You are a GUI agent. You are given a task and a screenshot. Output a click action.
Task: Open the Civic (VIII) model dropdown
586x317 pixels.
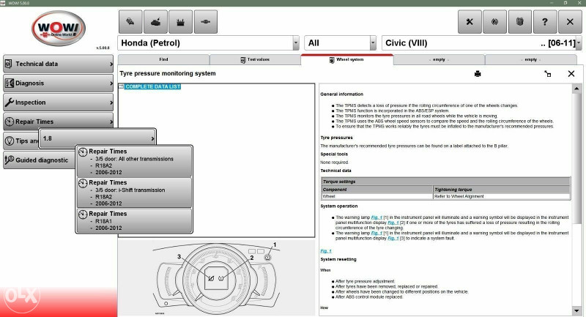pyautogui.click(x=579, y=43)
